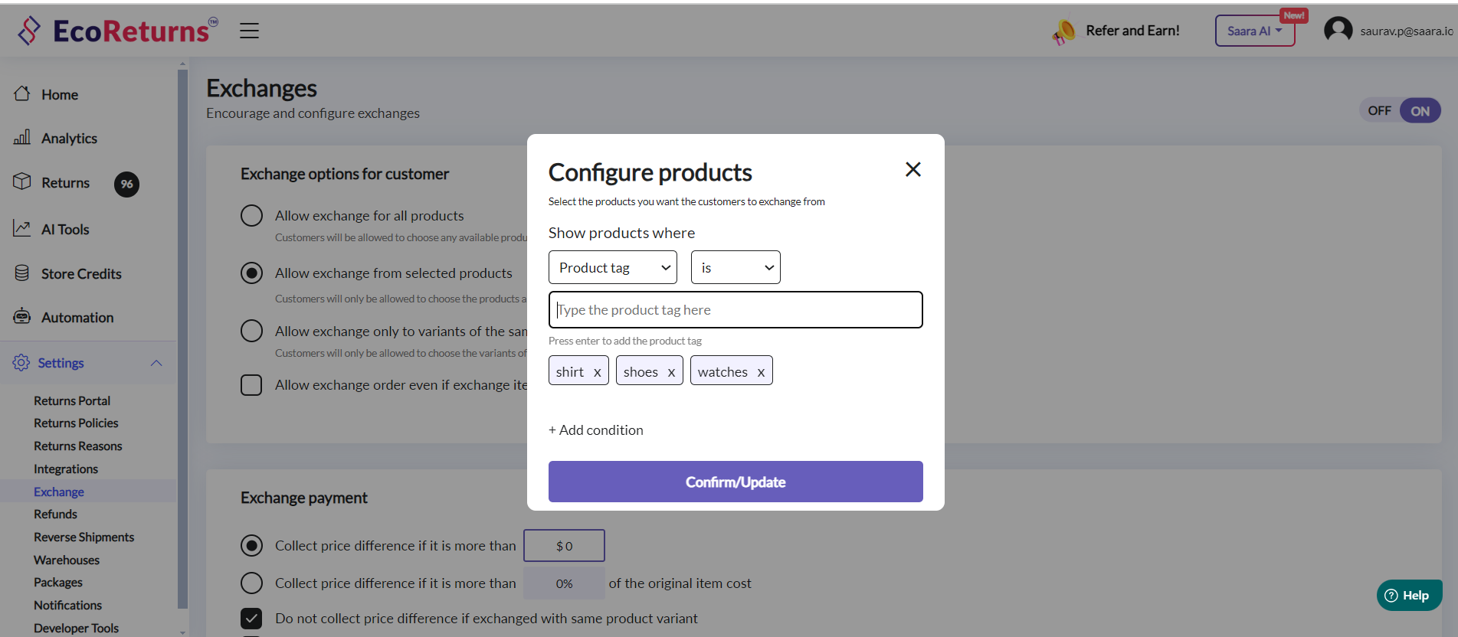Click the Store Credits coins icon
The image size is (1458, 637).
point(22,273)
